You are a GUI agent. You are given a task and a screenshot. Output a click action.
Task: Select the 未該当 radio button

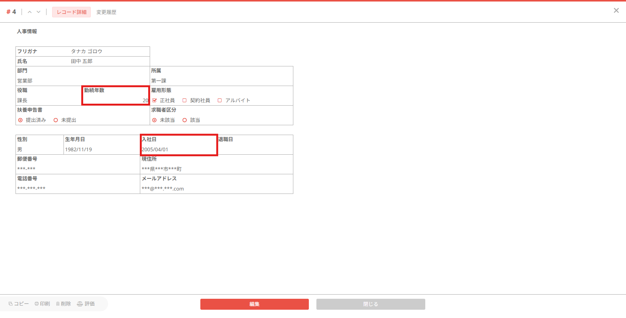tap(154, 120)
